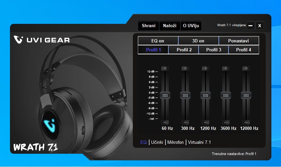
Task: Click the 0 dB scale label
Action: click(151, 93)
